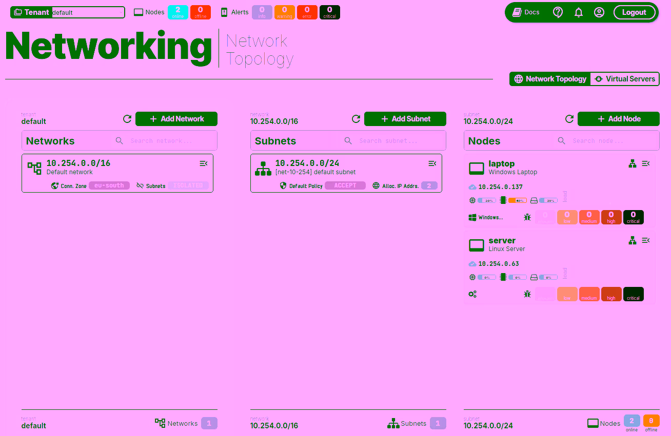The height and width of the screenshot is (436, 671).
Task: Expand the laptop node menu
Action: (x=646, y=163)
